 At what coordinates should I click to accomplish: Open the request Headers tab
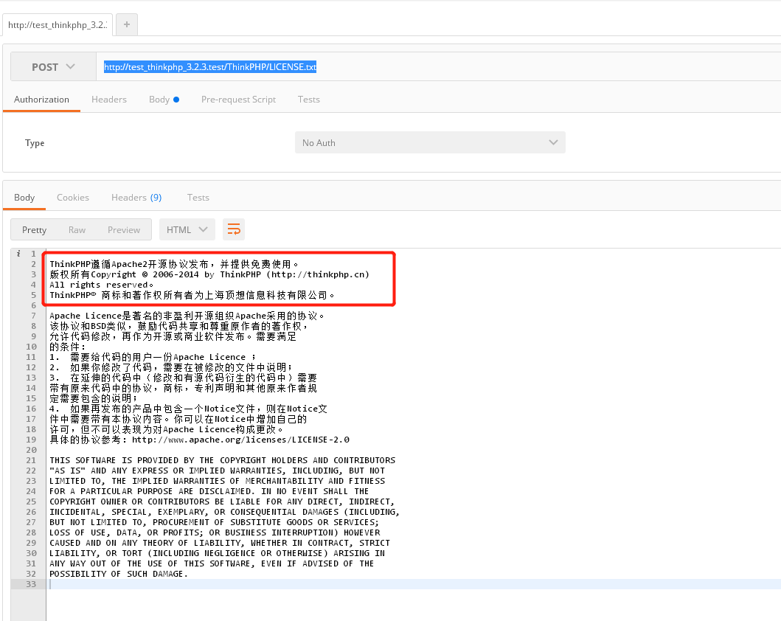(109, 99)
